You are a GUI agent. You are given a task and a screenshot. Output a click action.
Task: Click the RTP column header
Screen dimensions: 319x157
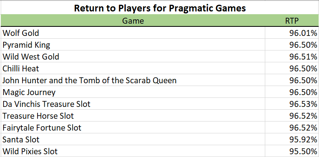[292, 21]
